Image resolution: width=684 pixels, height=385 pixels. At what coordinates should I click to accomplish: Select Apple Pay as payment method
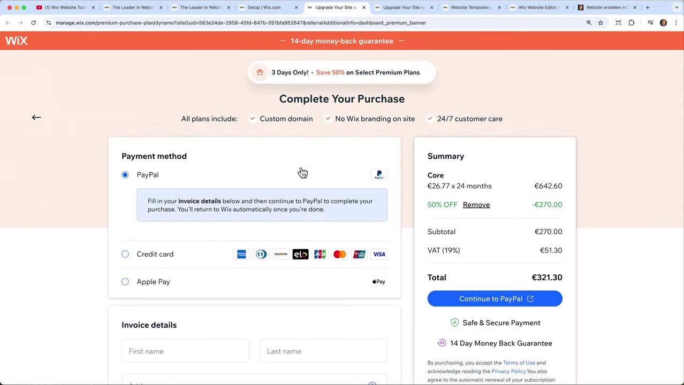(x=125, y=282)
